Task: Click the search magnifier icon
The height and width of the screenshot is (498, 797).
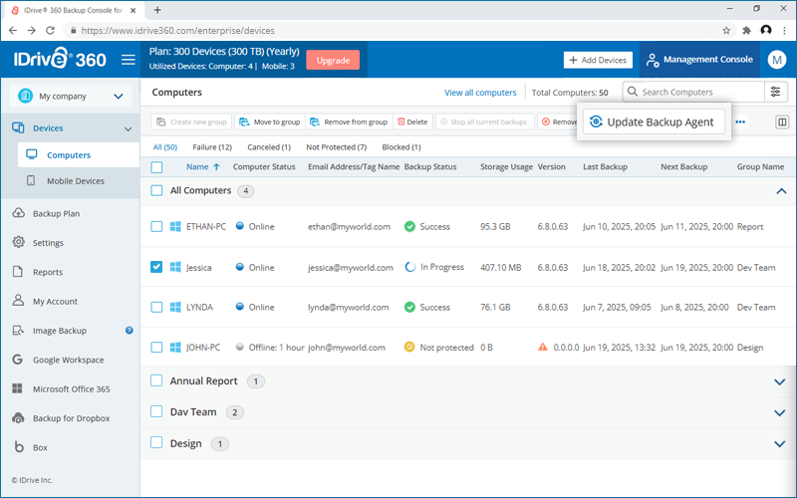Action: [633, 92]
